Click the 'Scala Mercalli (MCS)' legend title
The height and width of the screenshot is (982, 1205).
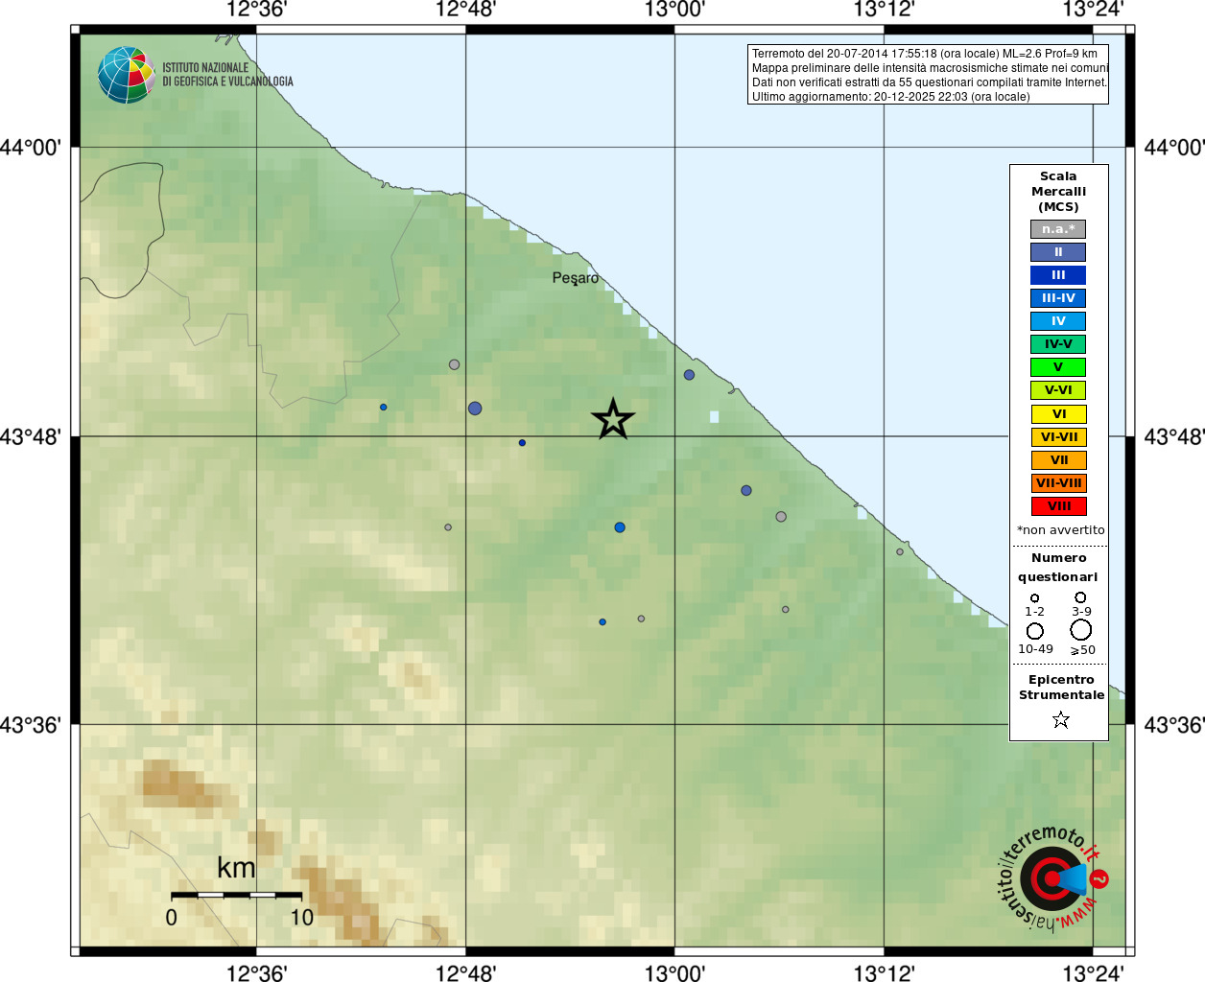[1058, 192]
